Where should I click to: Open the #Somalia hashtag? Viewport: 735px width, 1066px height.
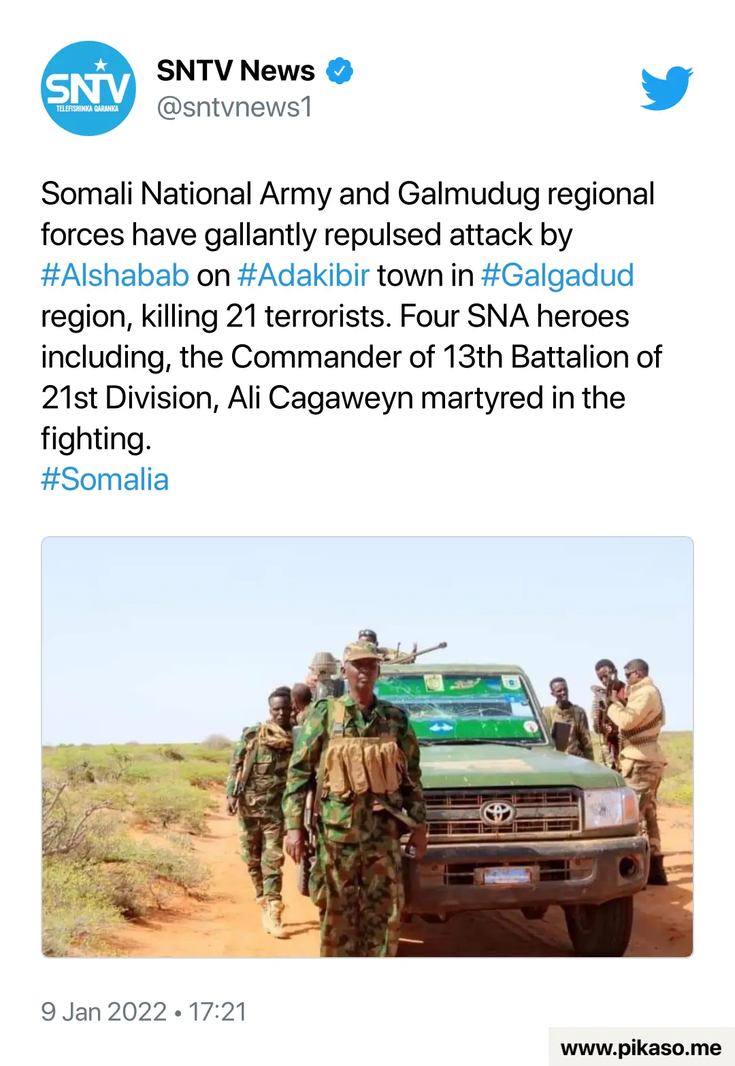click(105, 479)
